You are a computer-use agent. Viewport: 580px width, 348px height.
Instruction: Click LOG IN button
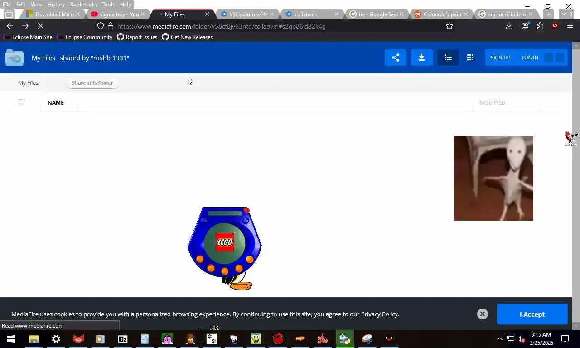(x=530, y=58)
